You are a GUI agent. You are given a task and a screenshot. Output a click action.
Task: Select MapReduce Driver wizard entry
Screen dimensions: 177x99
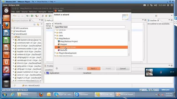click(91, 47)
